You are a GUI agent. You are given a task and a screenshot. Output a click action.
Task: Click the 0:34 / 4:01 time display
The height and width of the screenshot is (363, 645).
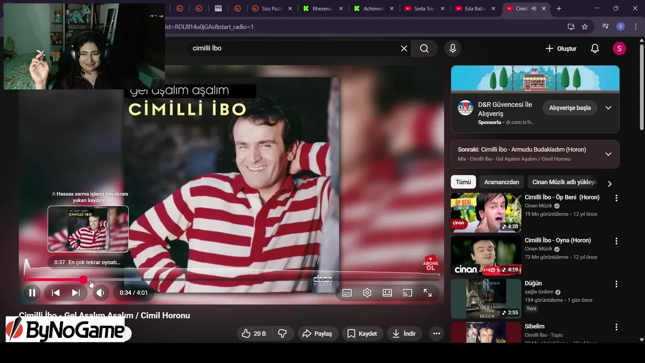(134, 292)
